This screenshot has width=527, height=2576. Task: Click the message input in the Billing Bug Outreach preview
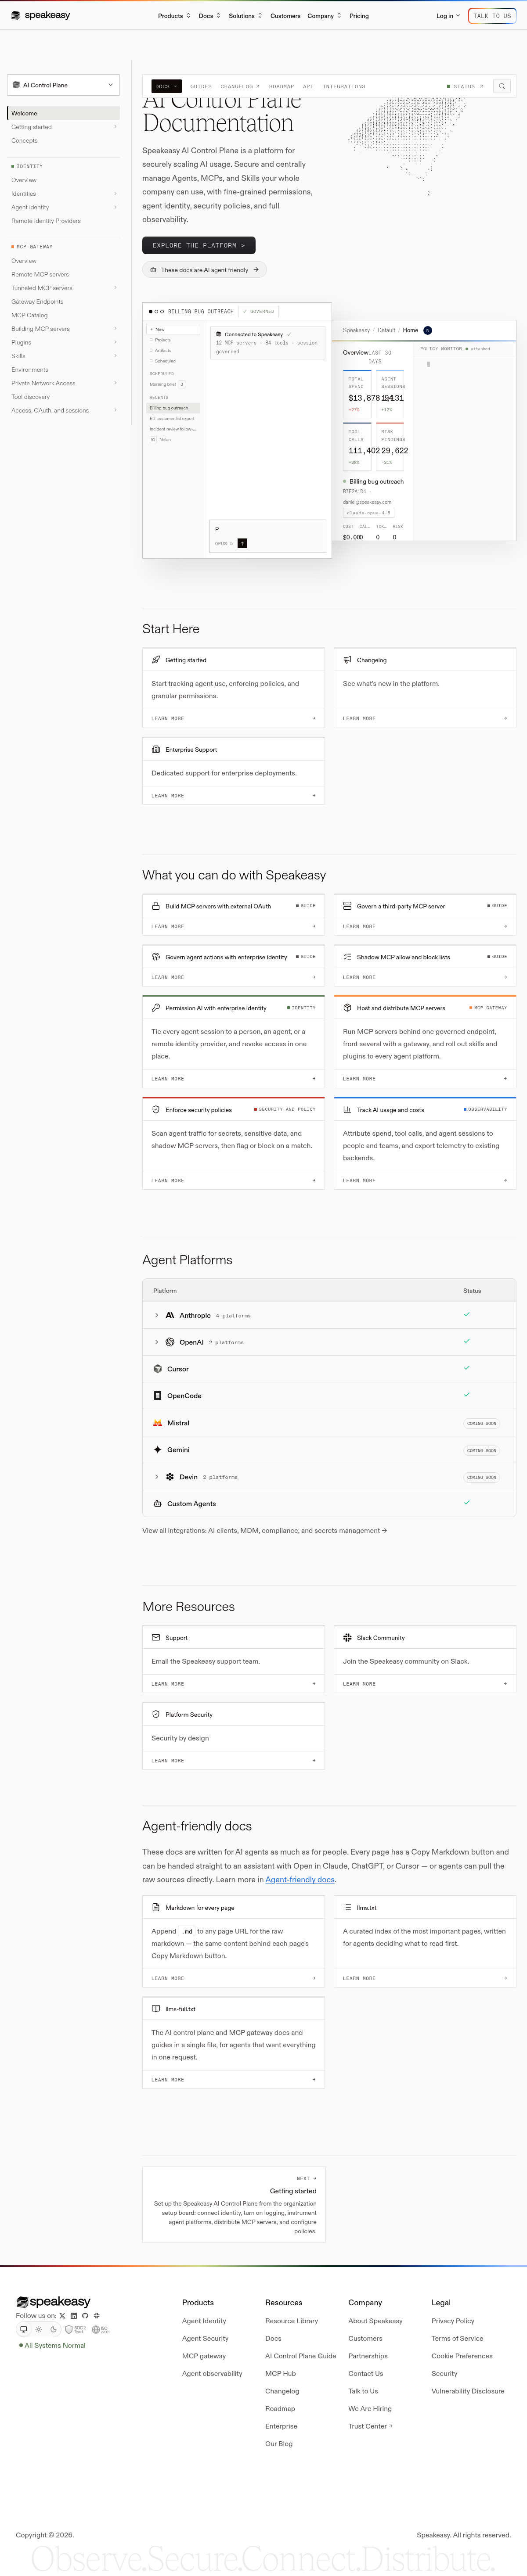click(x=268, y=535)
